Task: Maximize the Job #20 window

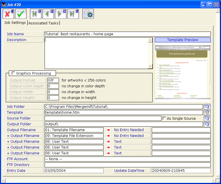Action: tap(210, 5)
